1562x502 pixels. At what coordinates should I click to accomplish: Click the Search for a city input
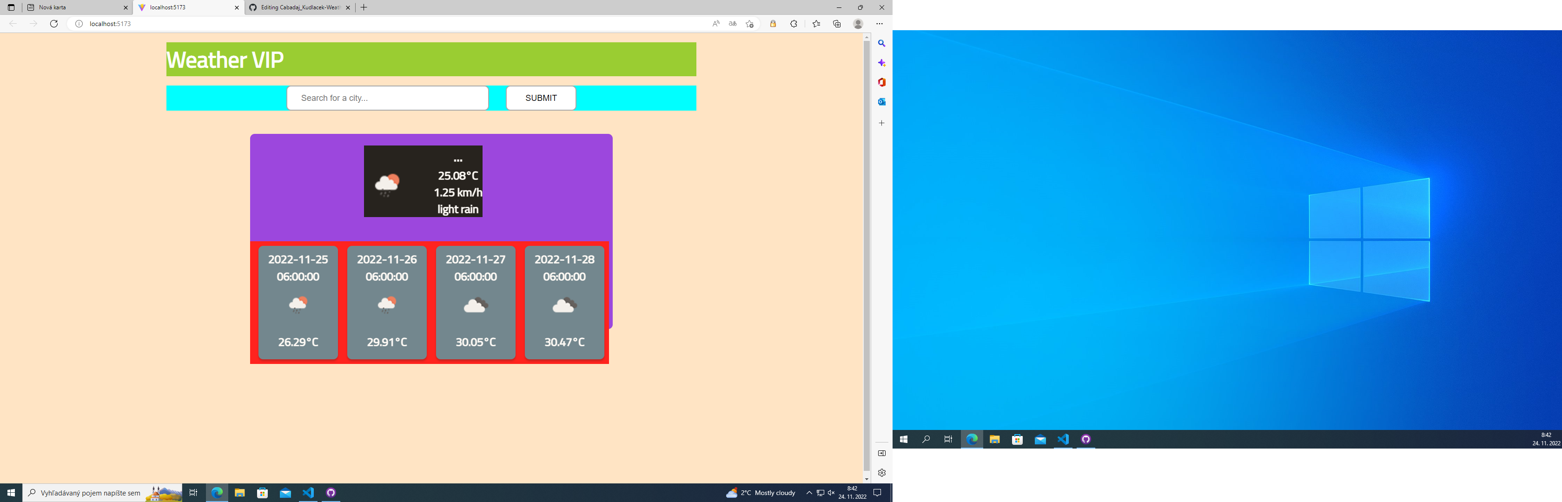point(387,98)
